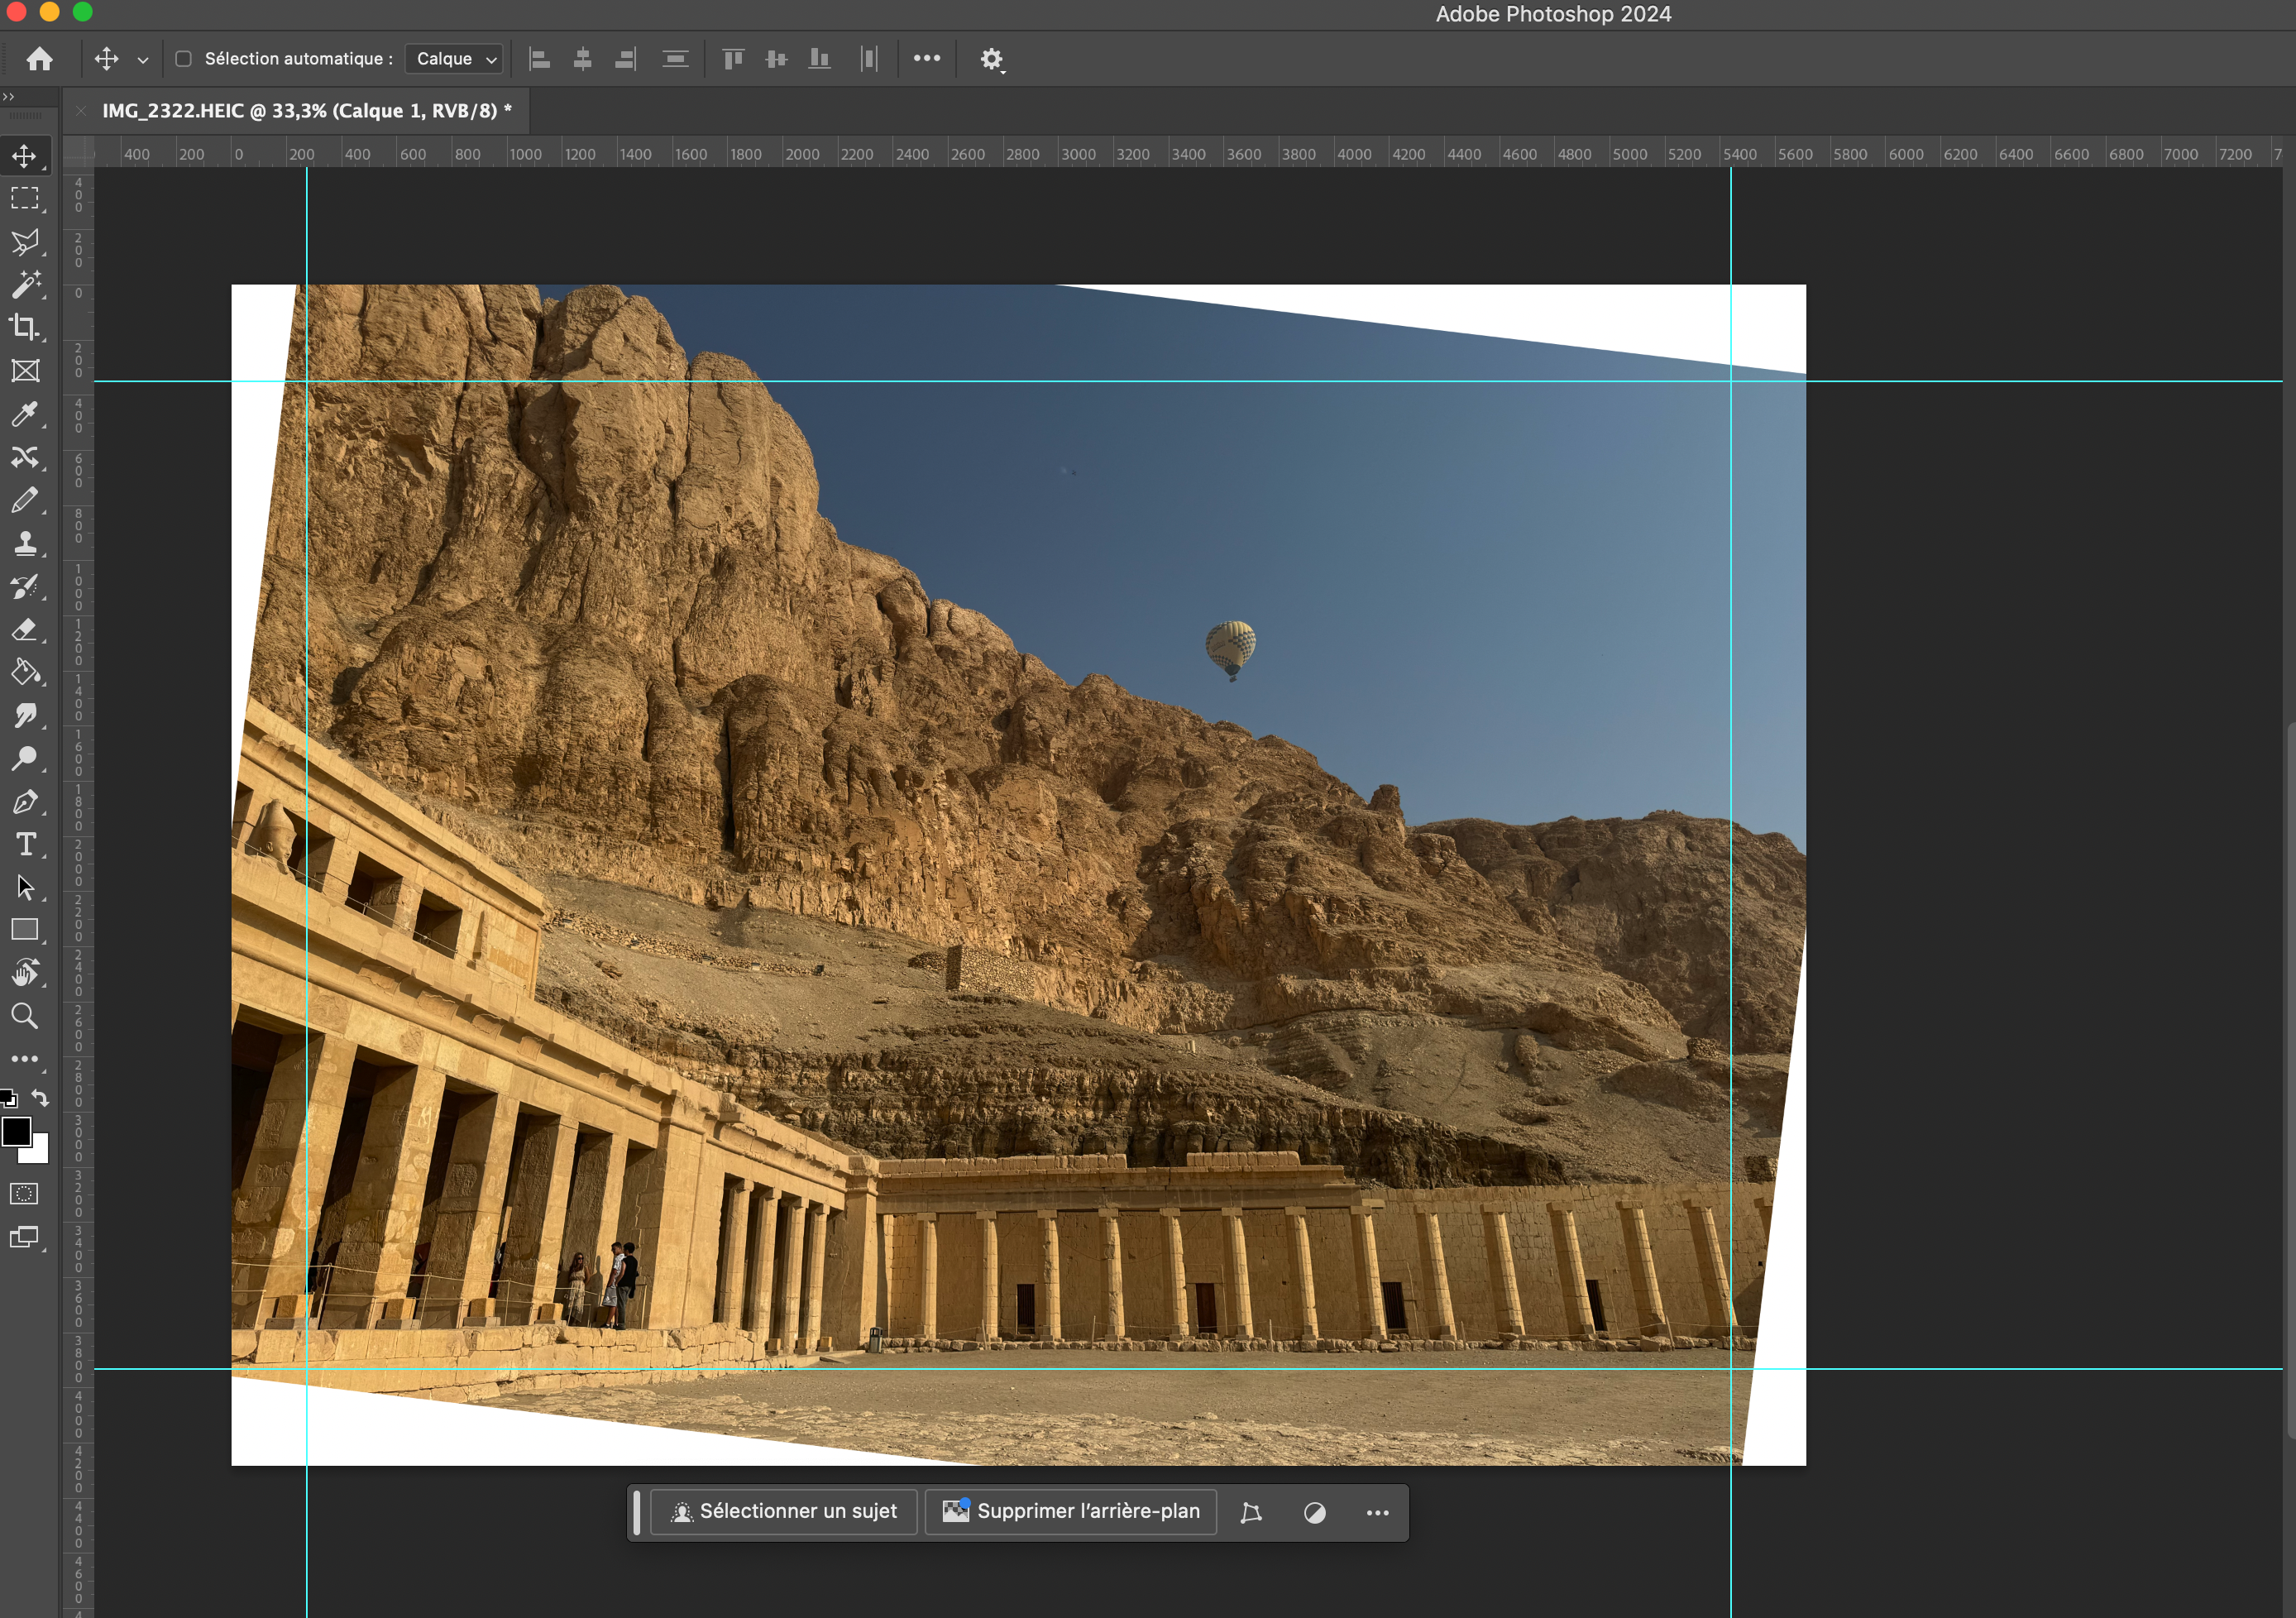Select the Magic Wand tool
This screenshot has width=2296, height=1618.
25,284
